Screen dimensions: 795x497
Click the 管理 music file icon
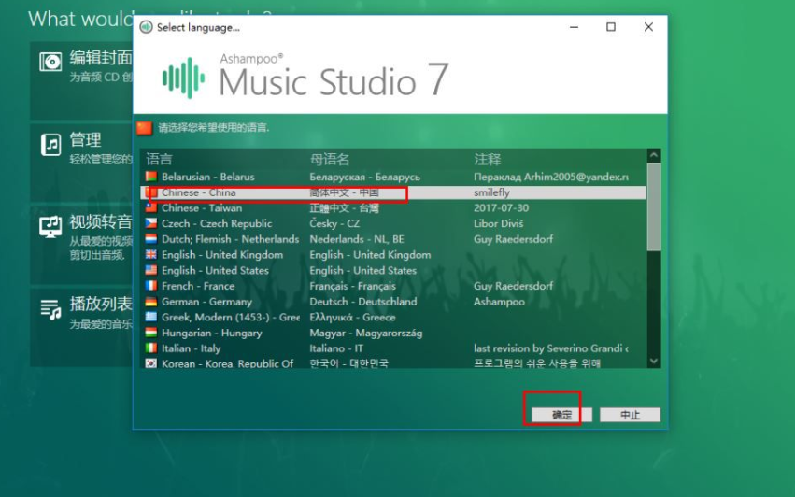(x=50, y=144)
